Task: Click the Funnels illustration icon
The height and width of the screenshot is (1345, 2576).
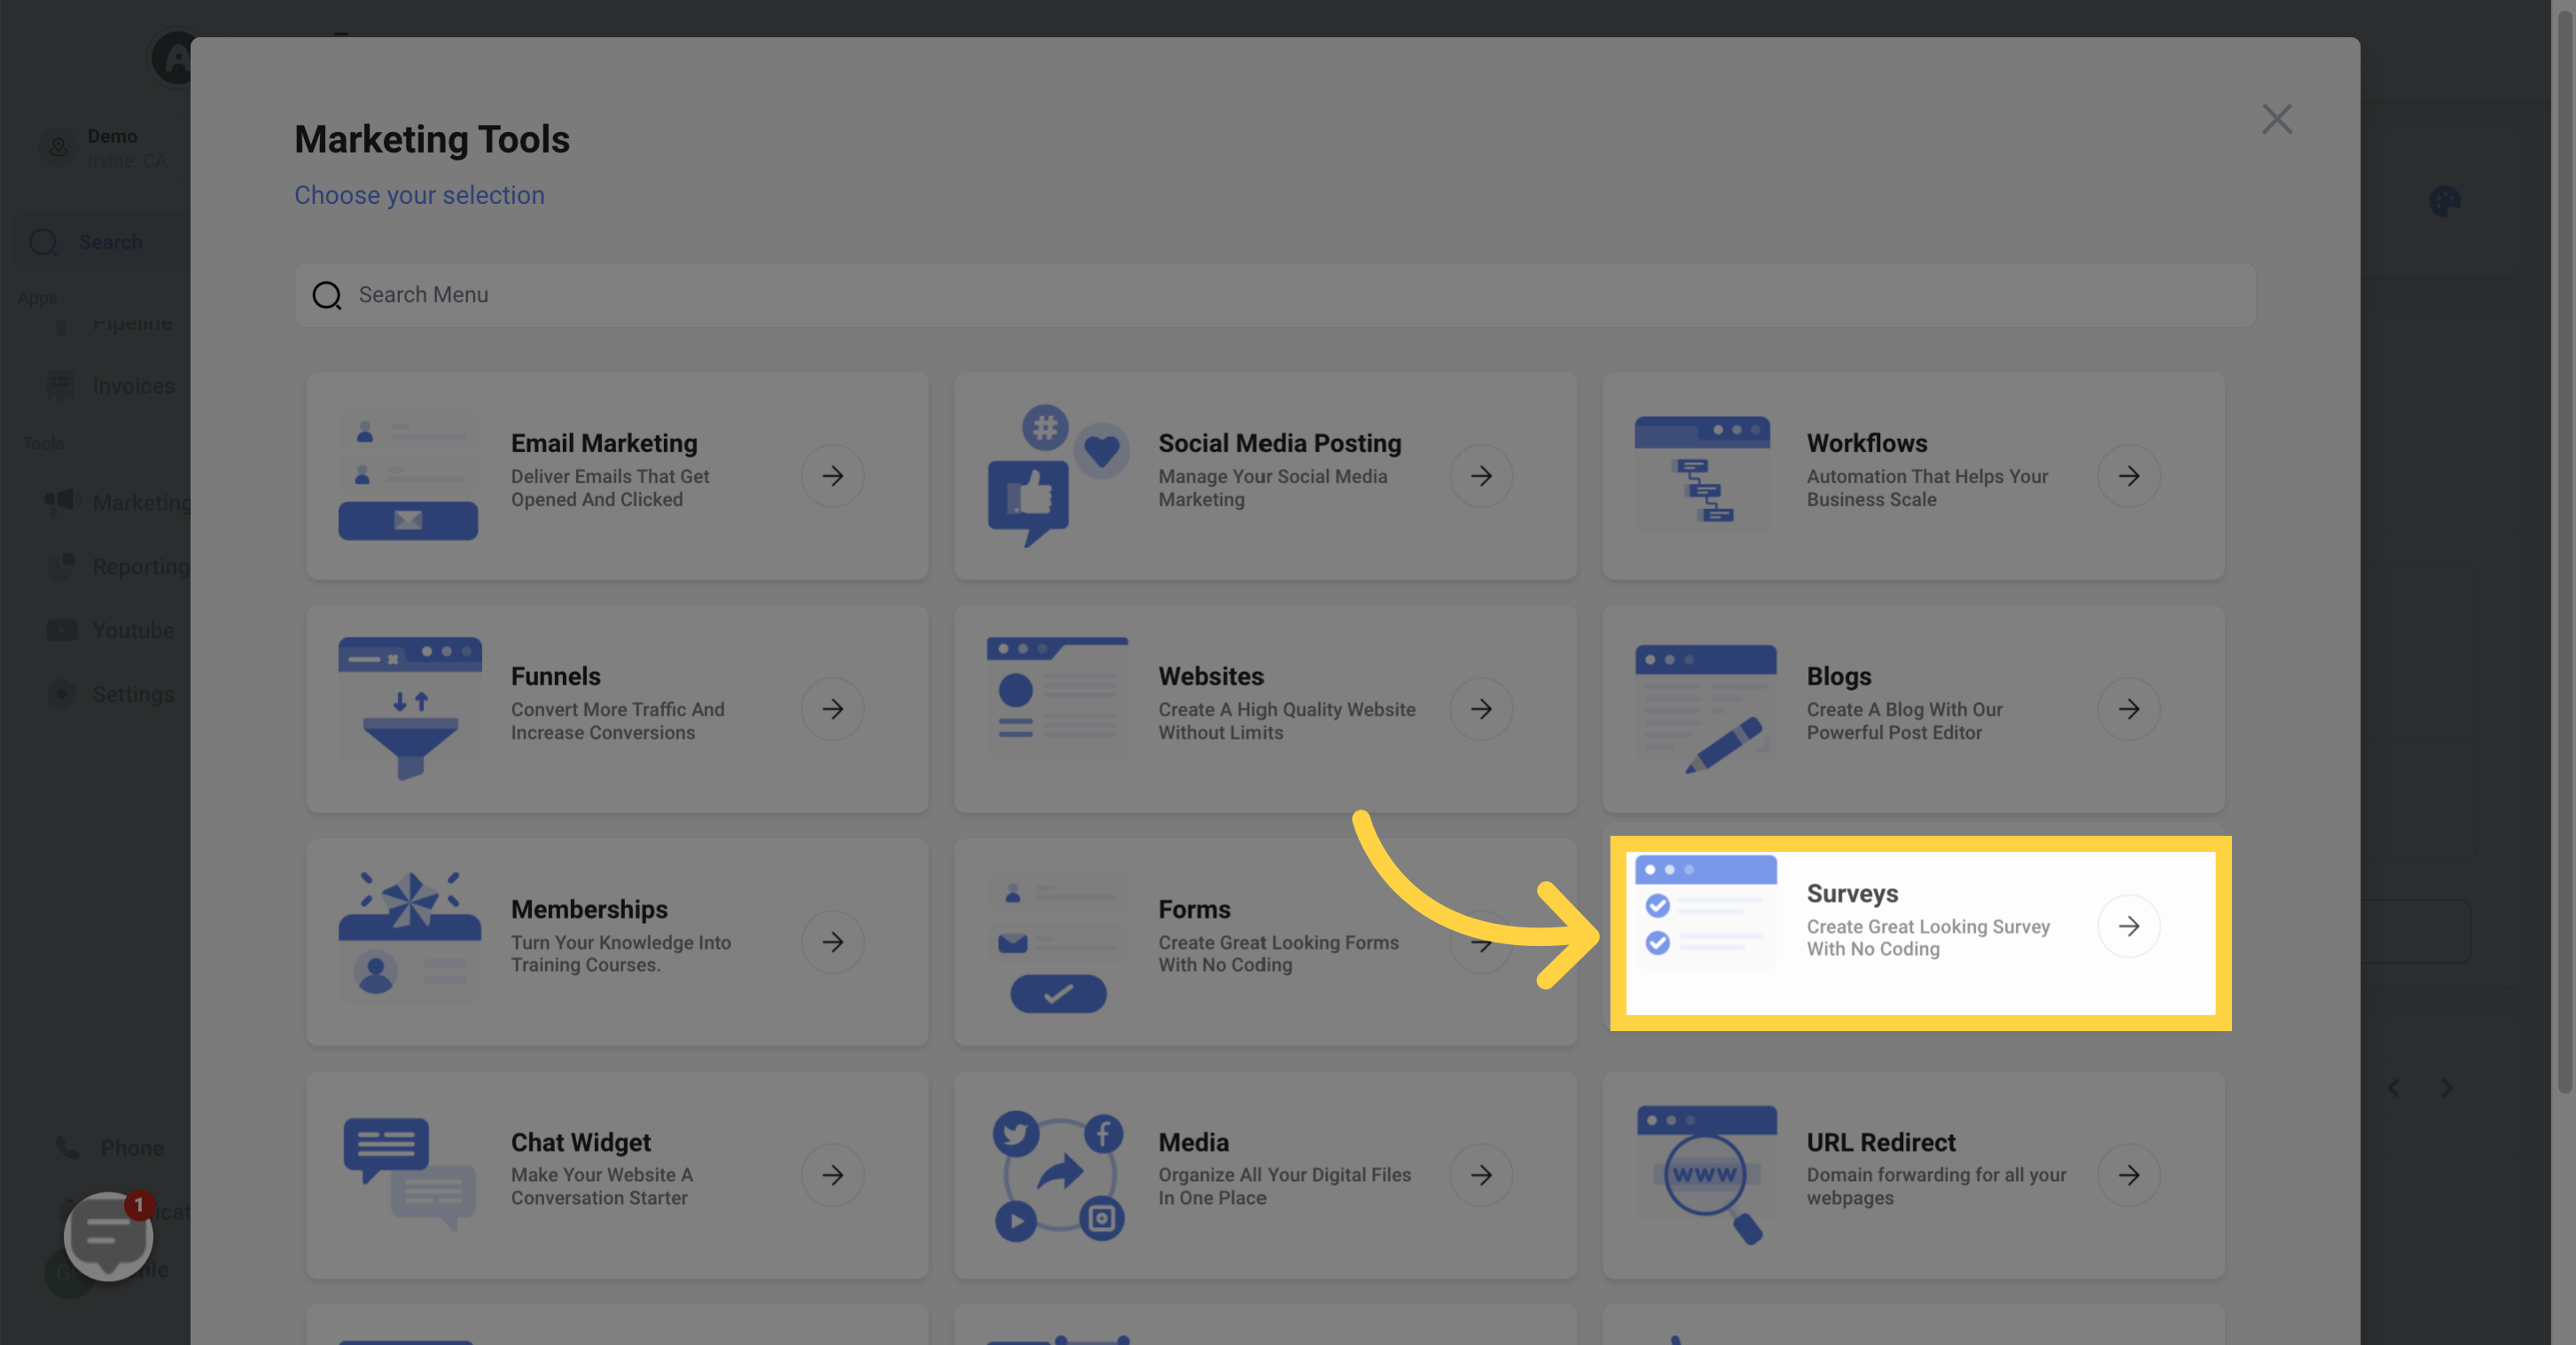Action: (409, 708)
